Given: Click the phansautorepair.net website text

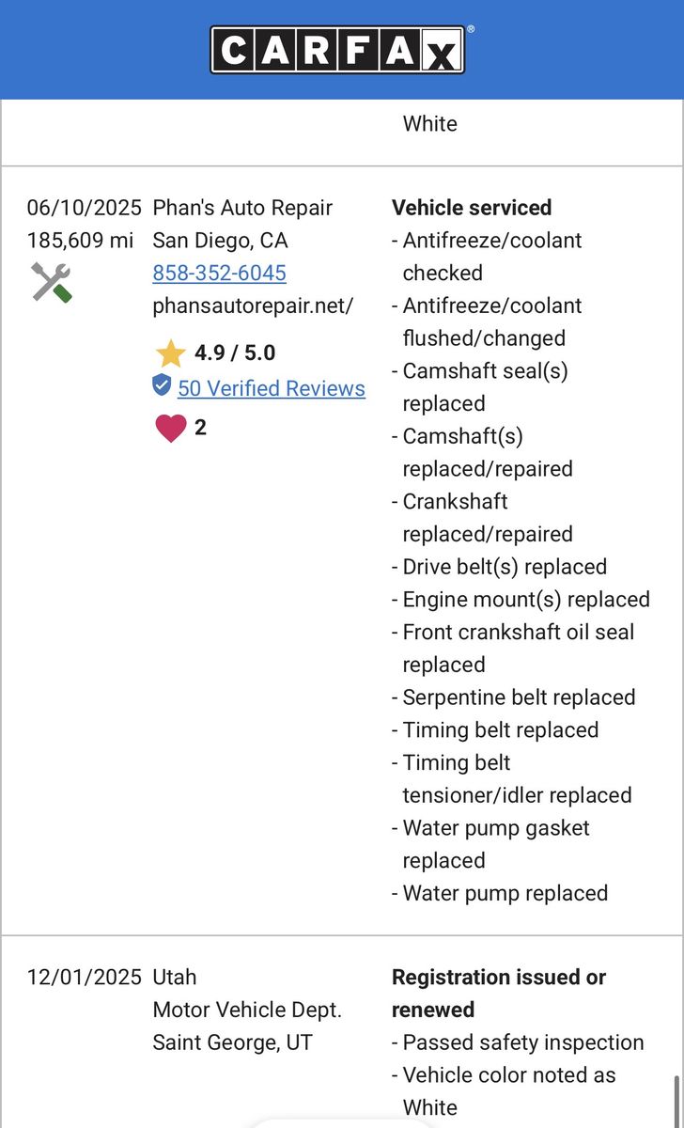Looking at the screenshot, I should 253,305.
